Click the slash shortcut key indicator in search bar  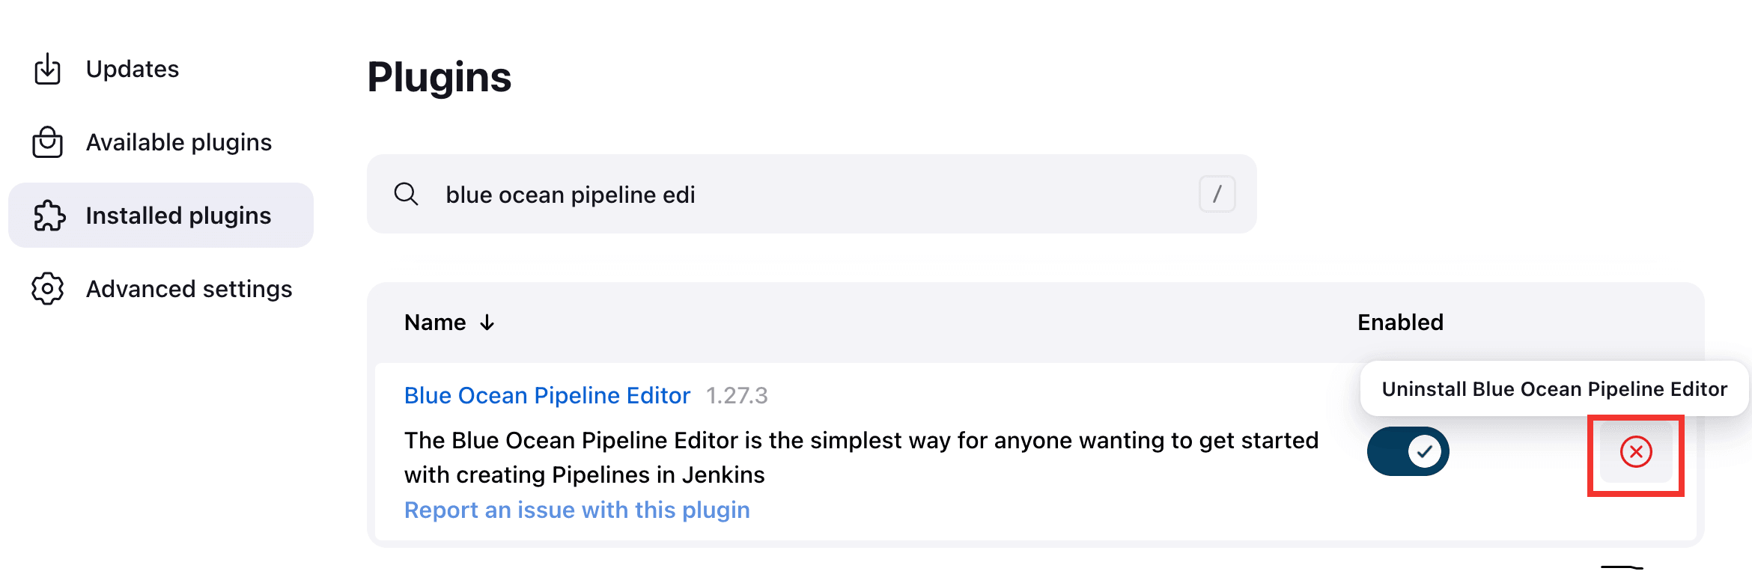point(1218,193)
